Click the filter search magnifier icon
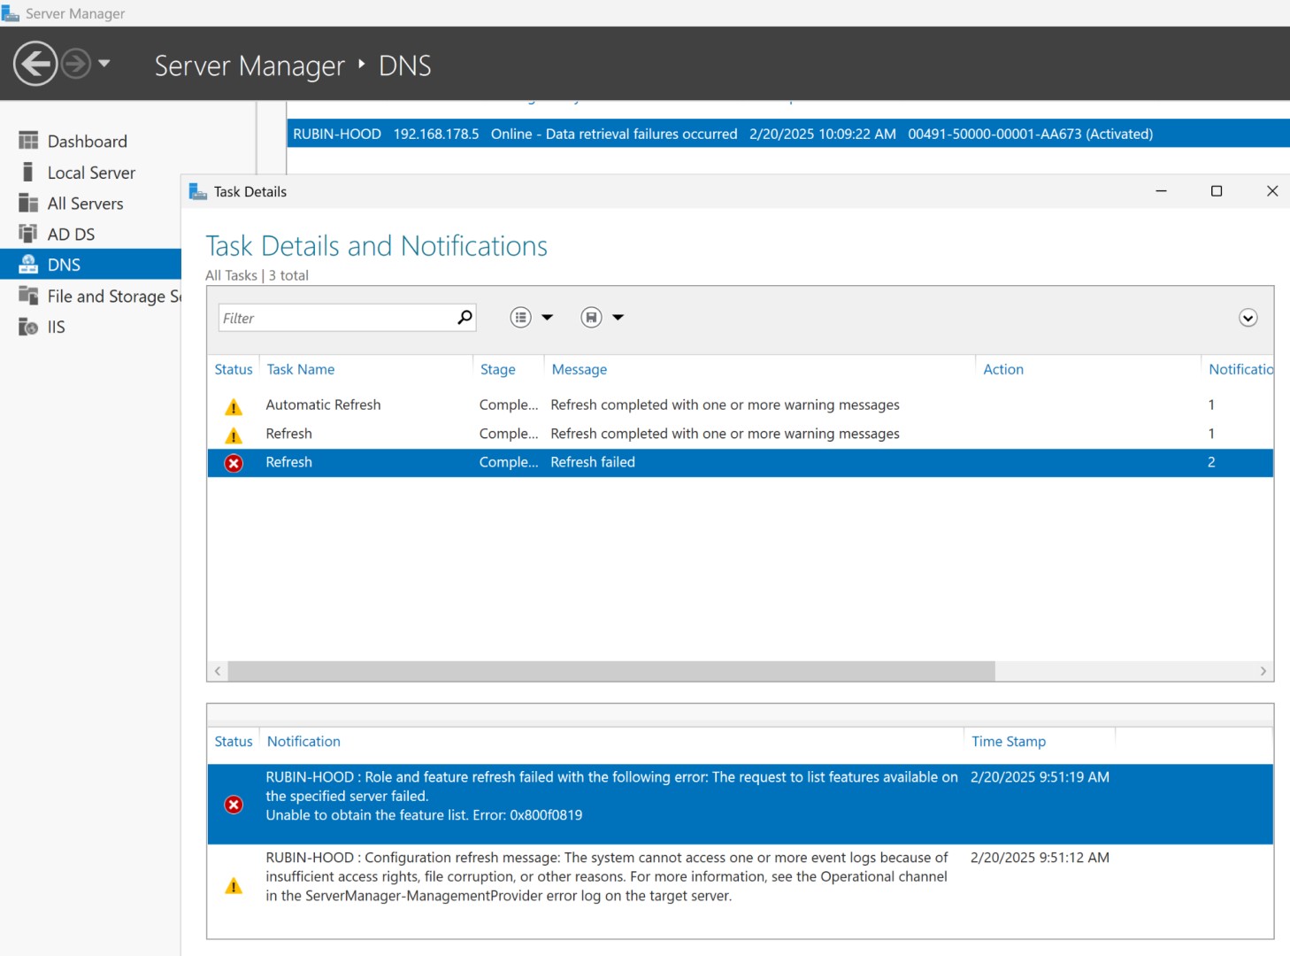The width and height of the screenshot is (1290, 956). 465,317
